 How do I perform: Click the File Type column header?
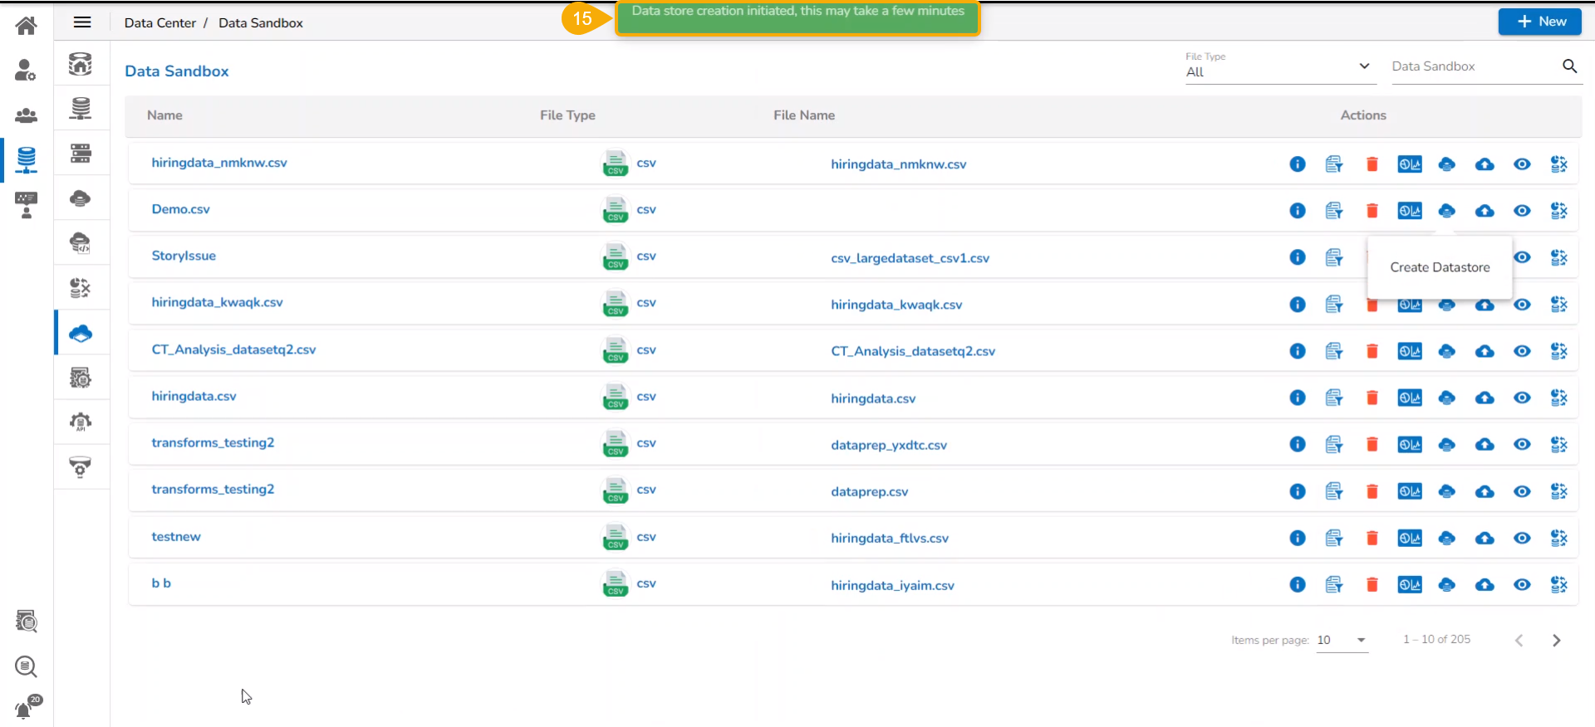567,115
